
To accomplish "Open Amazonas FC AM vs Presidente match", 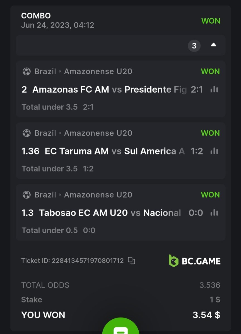I will [x=109, y=90].
